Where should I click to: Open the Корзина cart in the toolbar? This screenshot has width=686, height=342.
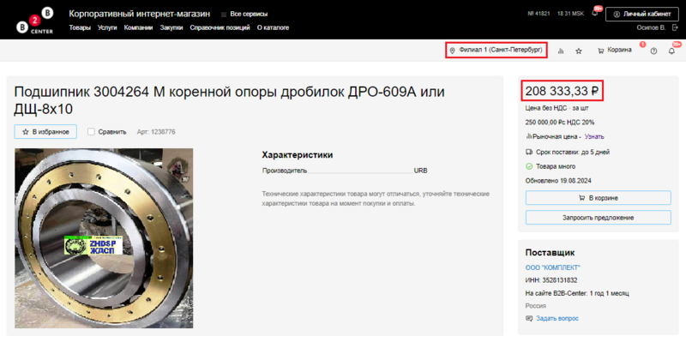pos(615,51)
